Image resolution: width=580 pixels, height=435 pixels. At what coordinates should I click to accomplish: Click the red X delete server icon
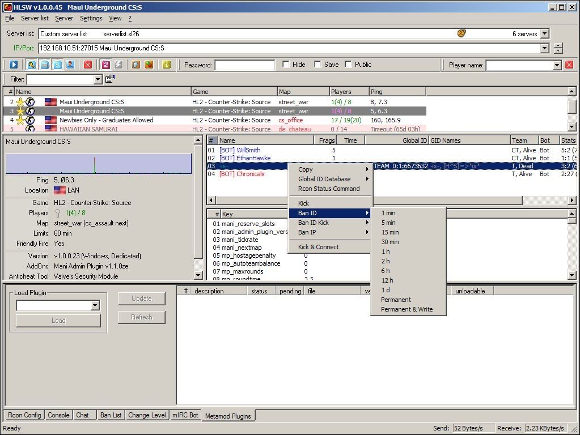click(x=88, y=65)
